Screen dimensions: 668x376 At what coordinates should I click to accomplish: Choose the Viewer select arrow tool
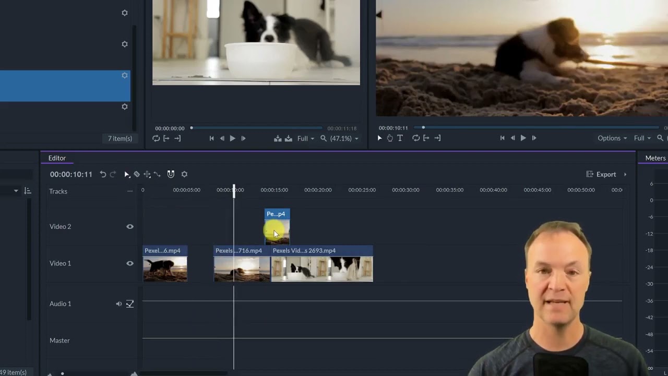point(379,138)
